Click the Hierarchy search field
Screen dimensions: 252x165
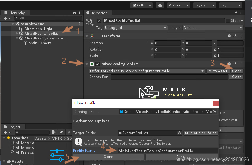pyautogui.click(x=48, y=18)
